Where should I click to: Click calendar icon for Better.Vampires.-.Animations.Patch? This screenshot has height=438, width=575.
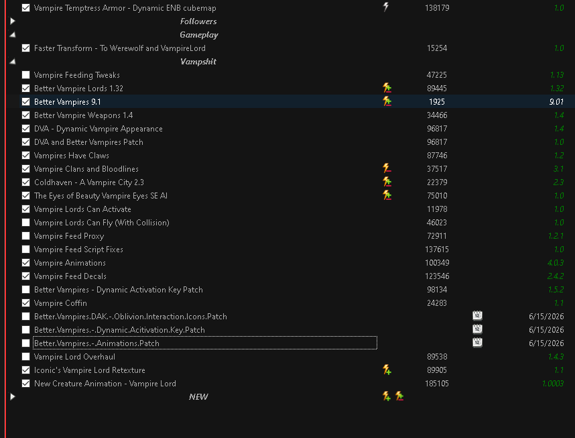477,343
